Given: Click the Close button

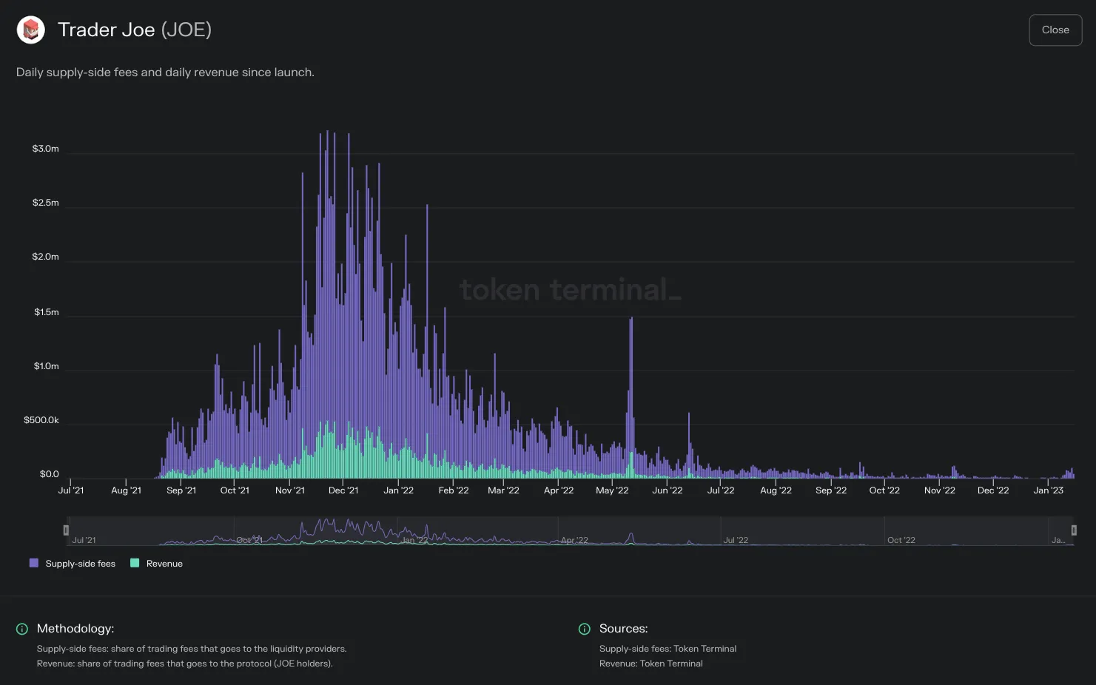Looking at the screenshot, I should pos(1055,30).
